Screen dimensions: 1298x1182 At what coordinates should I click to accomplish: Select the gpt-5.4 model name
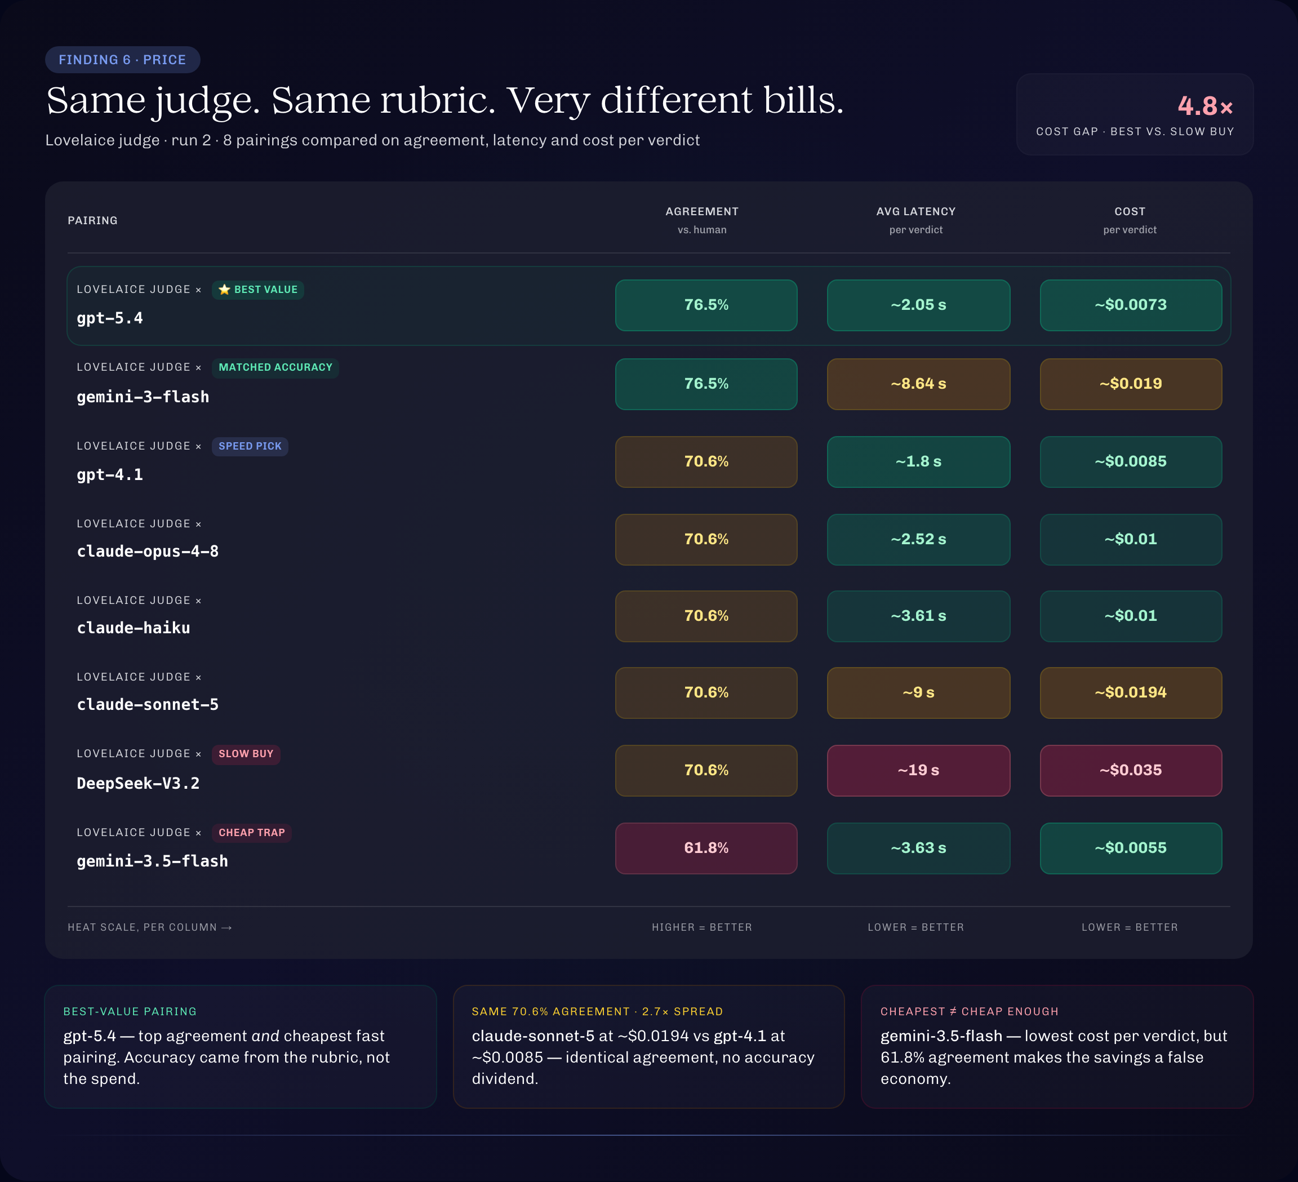click(x=109, y=318)
